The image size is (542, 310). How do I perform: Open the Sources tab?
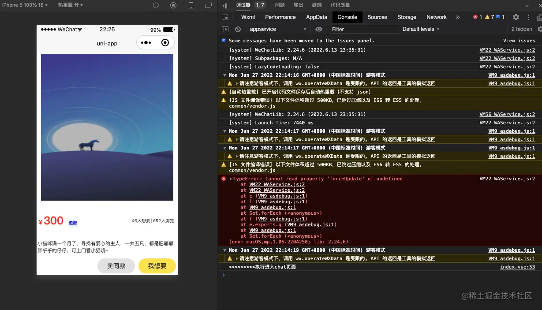click(377, 17)
